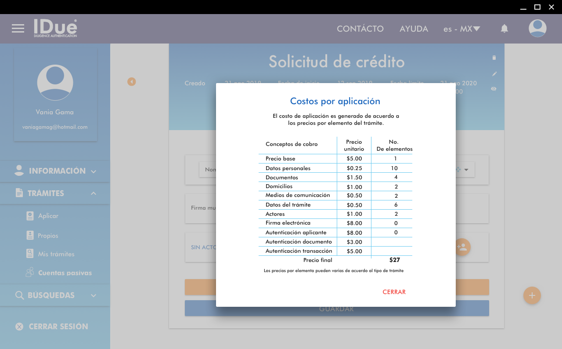Select Mis trámites in sidebar
Screen dimensions: 562x349
[x=56, y=254]
